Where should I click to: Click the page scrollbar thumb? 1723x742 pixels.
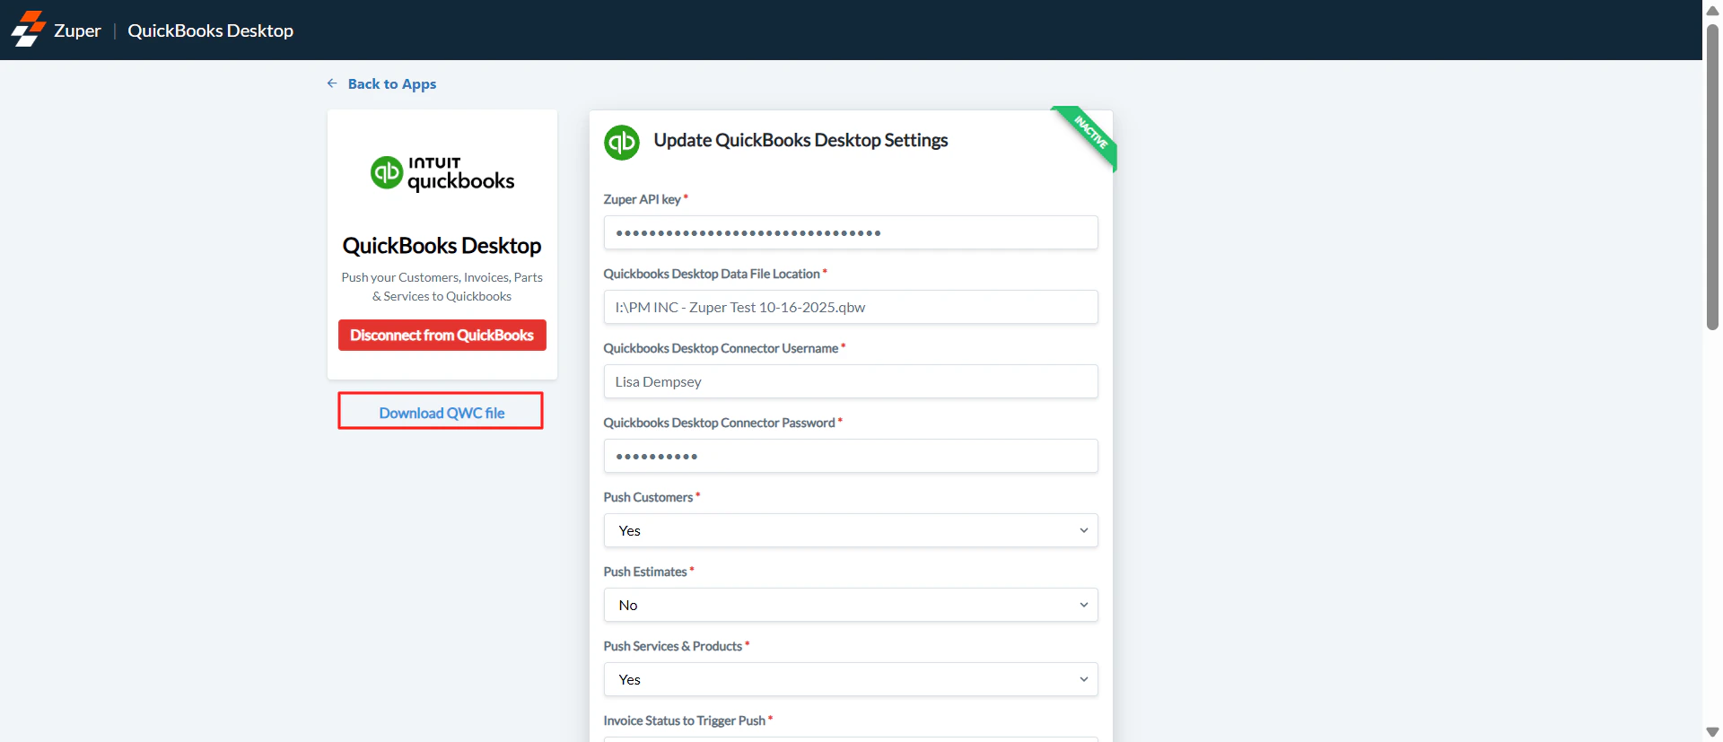pos(1712,177)
